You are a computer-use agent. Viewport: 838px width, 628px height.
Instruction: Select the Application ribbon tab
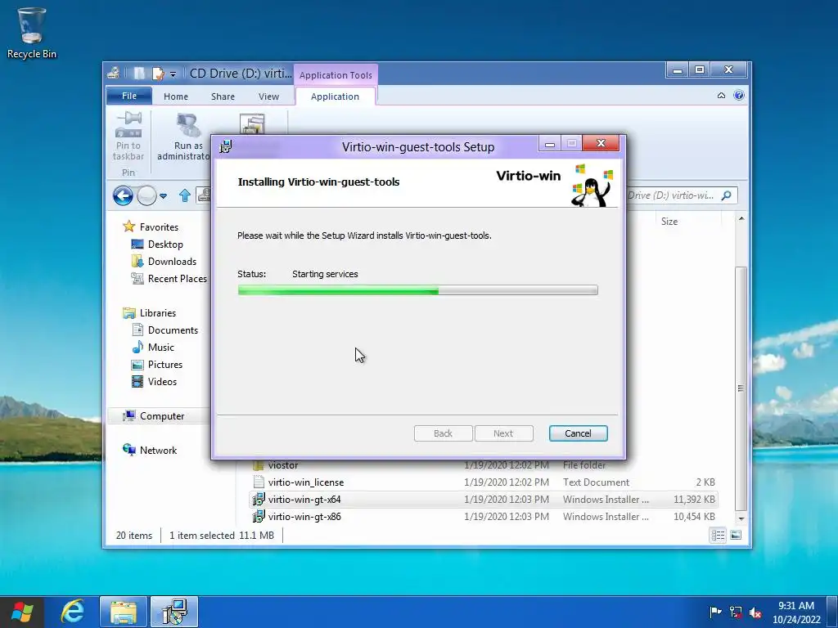pos(335,96)
